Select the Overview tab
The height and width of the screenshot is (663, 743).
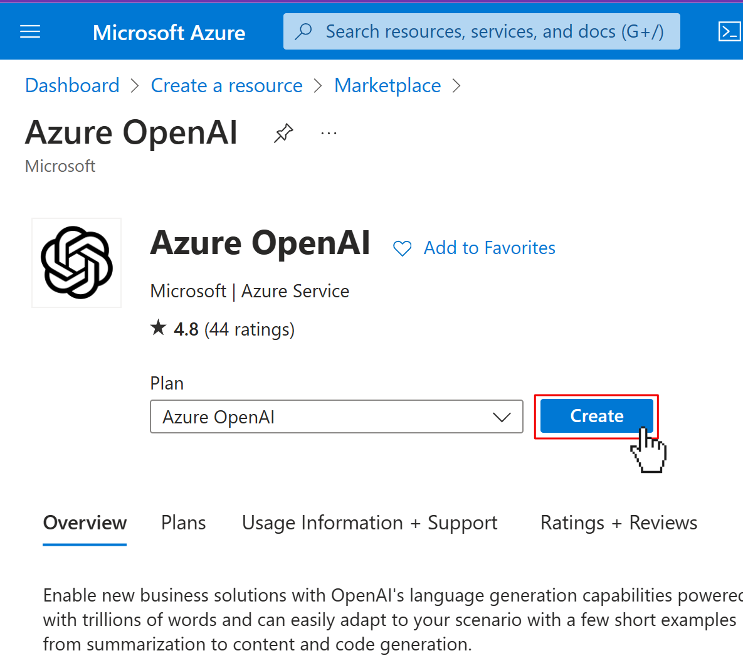pyautogui.click(x=85, y=522)
